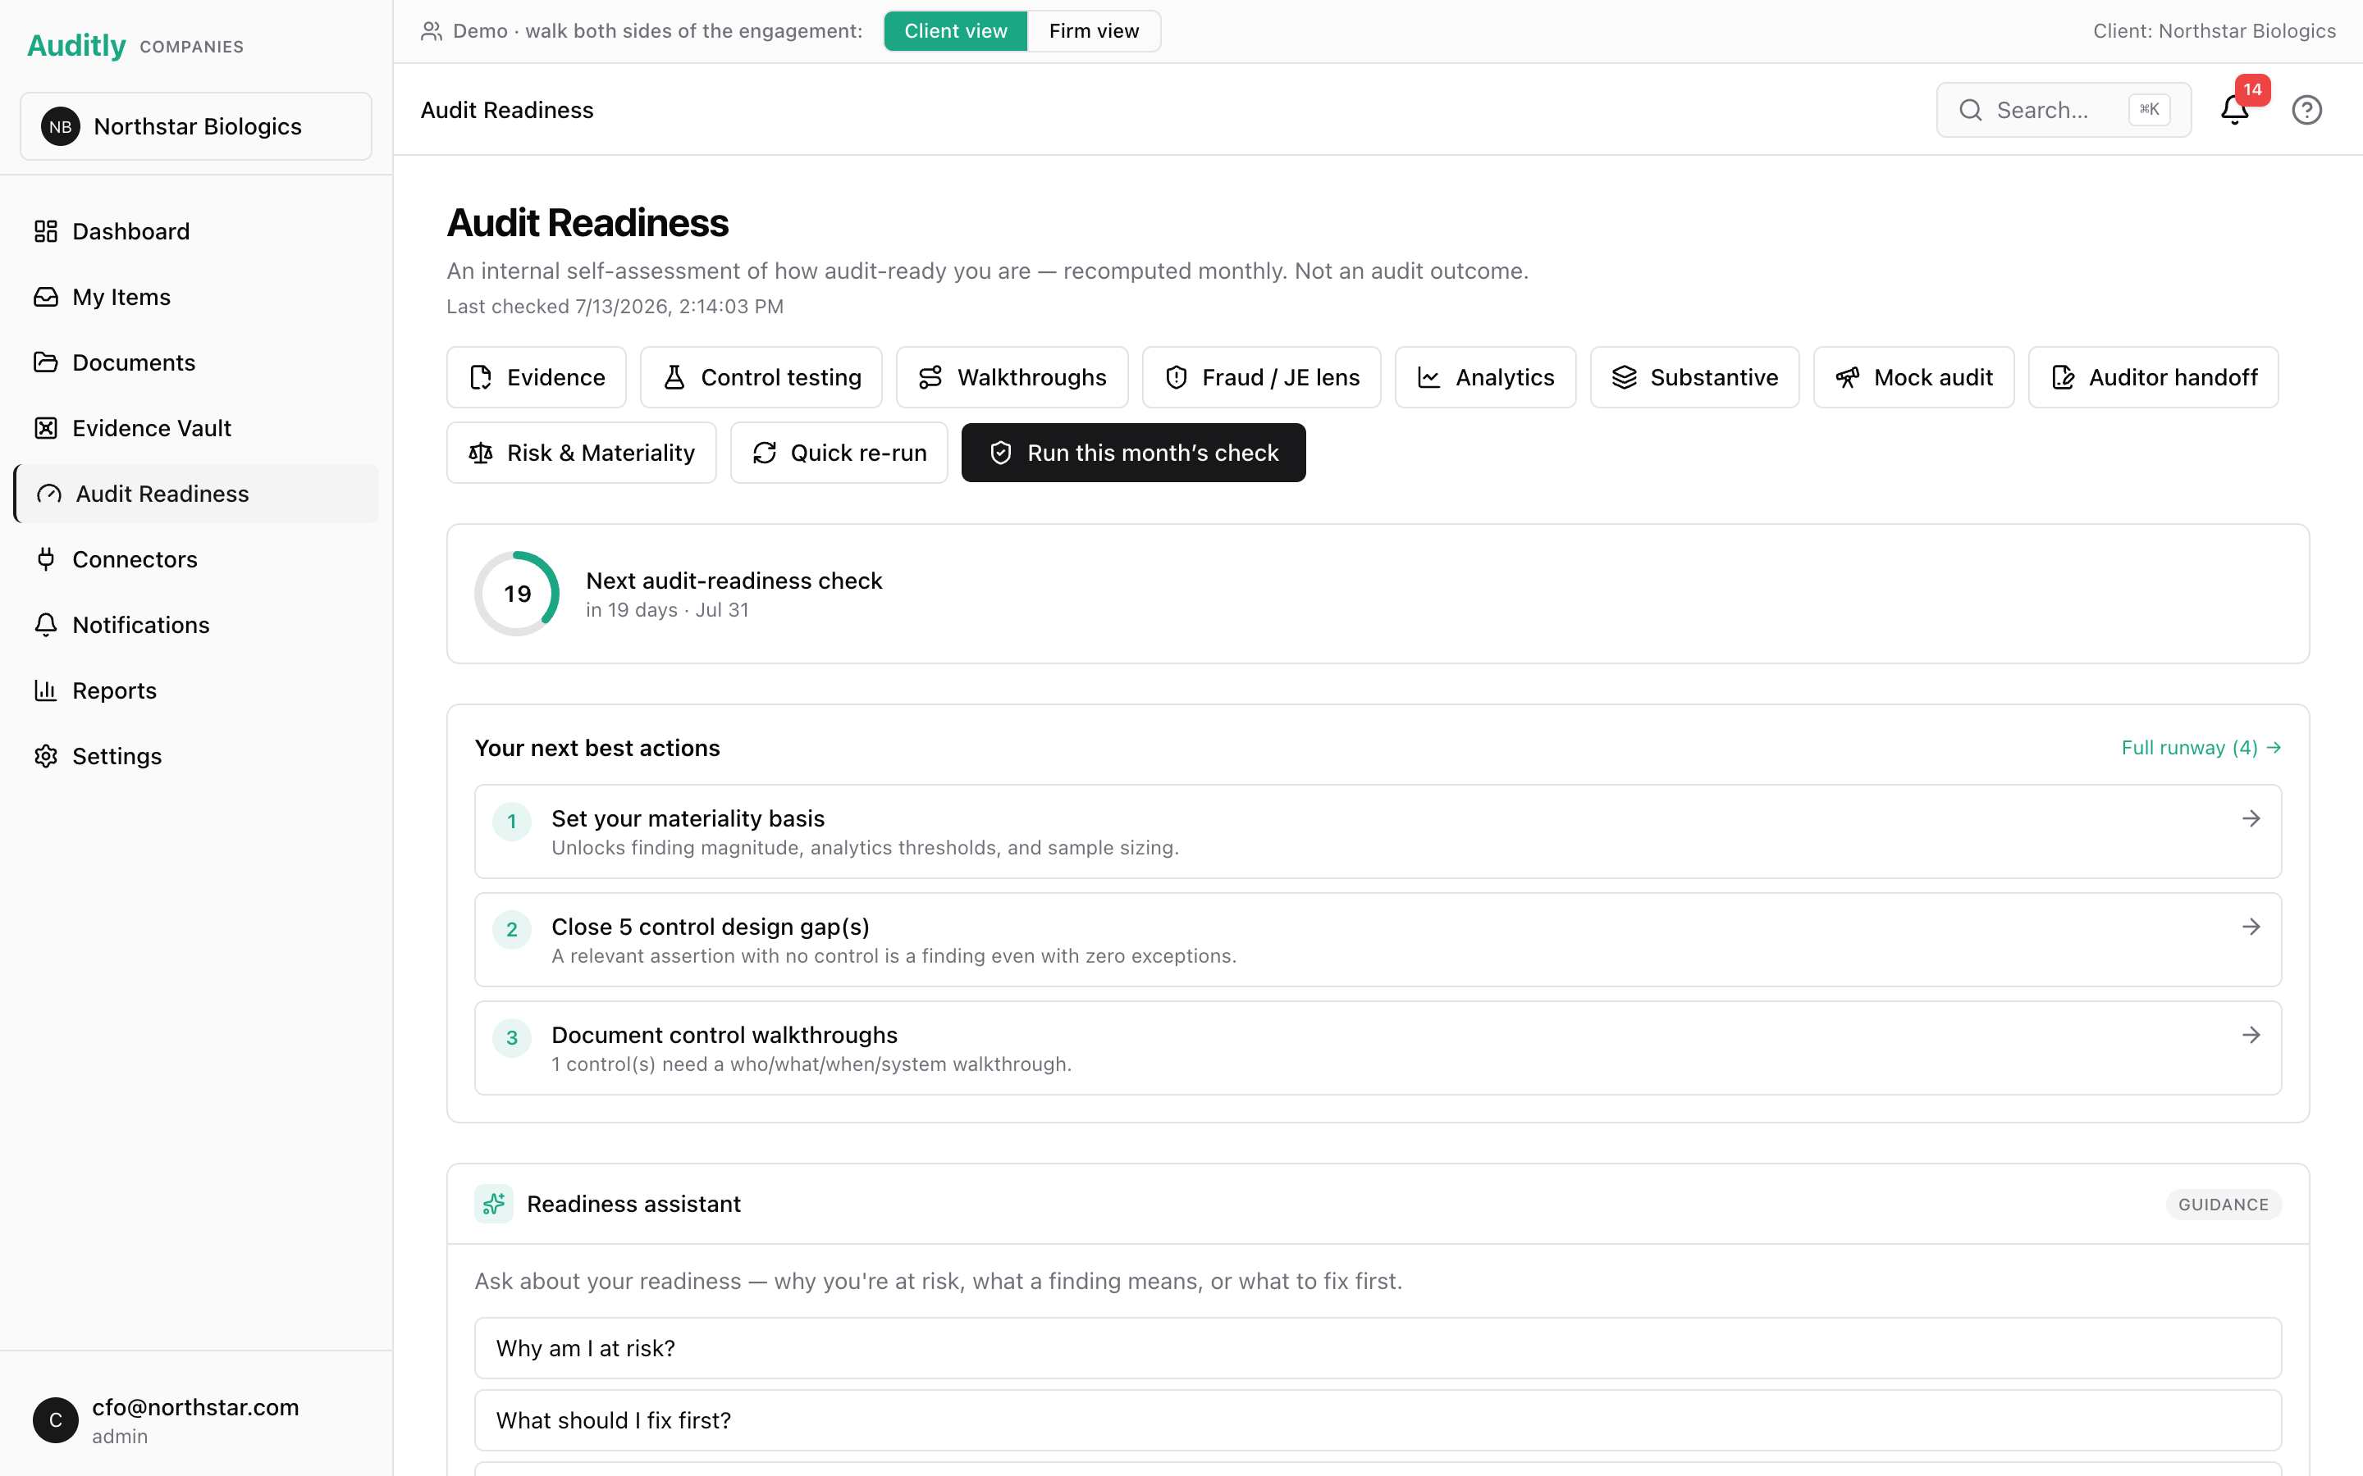Click the Notifications bell icon in sidebar

(x=46, y=625)
